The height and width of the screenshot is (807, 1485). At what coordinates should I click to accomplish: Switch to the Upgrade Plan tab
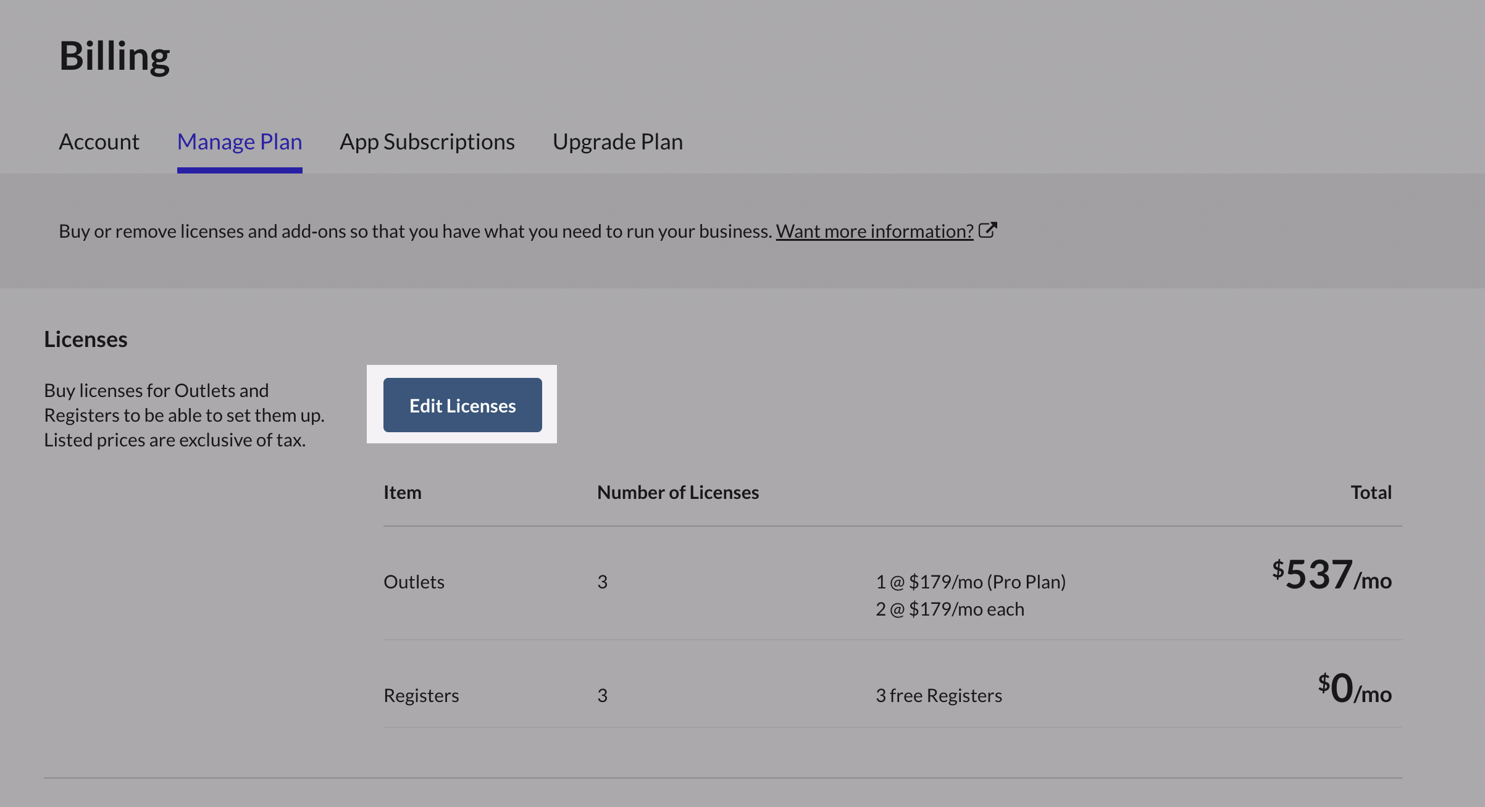[x=618, y=141]
